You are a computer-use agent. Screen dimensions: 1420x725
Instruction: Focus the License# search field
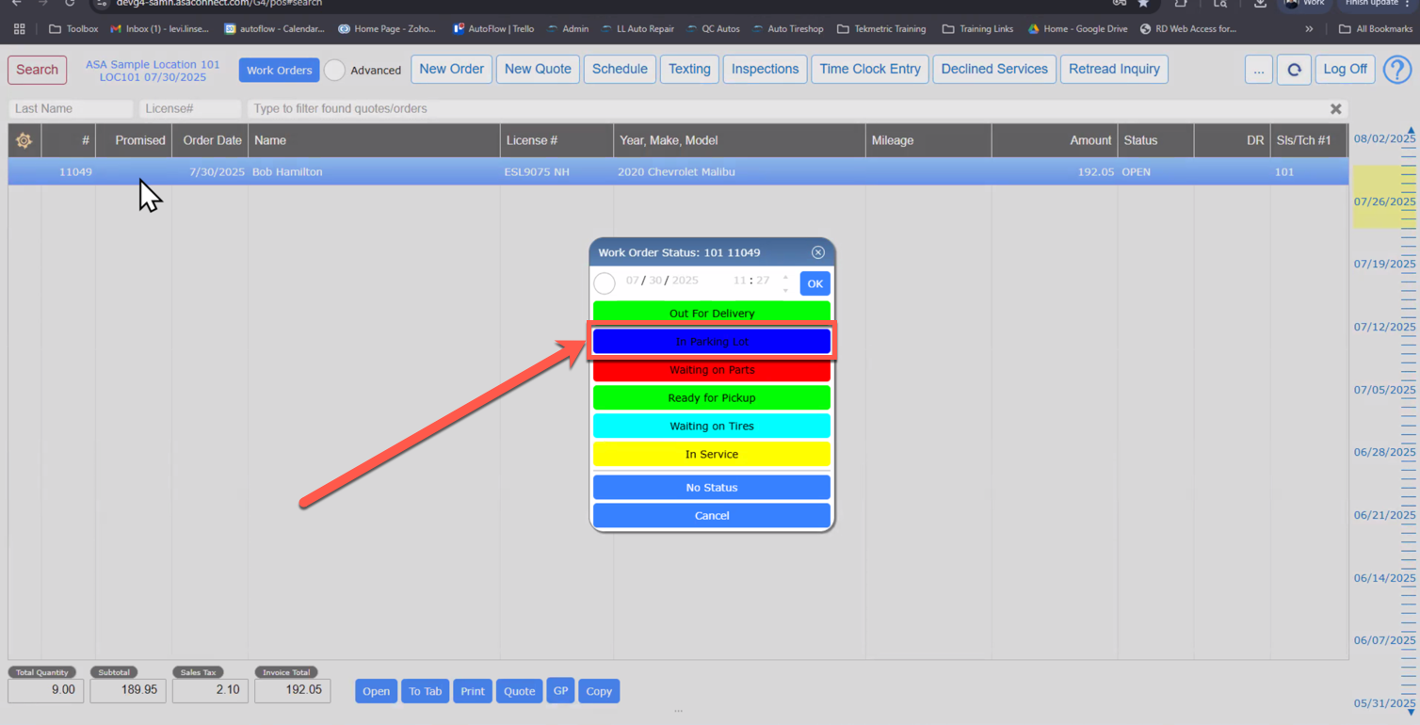191,109
